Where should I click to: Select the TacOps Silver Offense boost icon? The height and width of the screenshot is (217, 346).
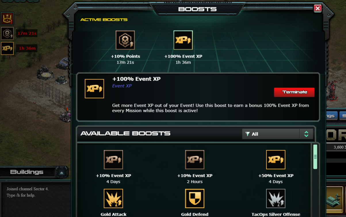pos(276,198)
